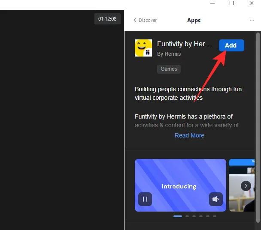Expand the description with Read More

coord(189,135)
